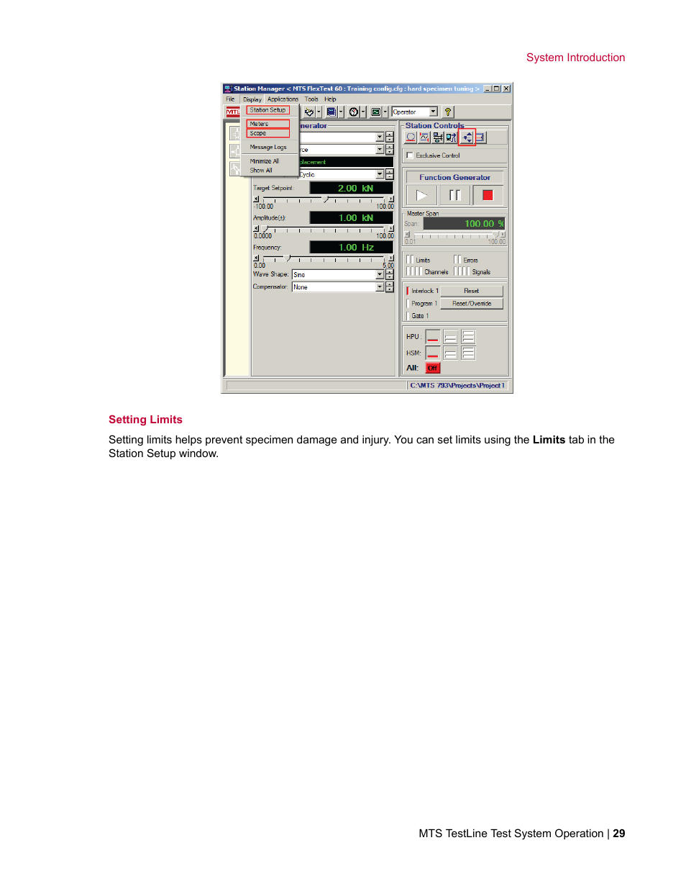The width and height of the screenshot is (686, 889).
Task: Open the Display menu
Action: coord(252,99)
